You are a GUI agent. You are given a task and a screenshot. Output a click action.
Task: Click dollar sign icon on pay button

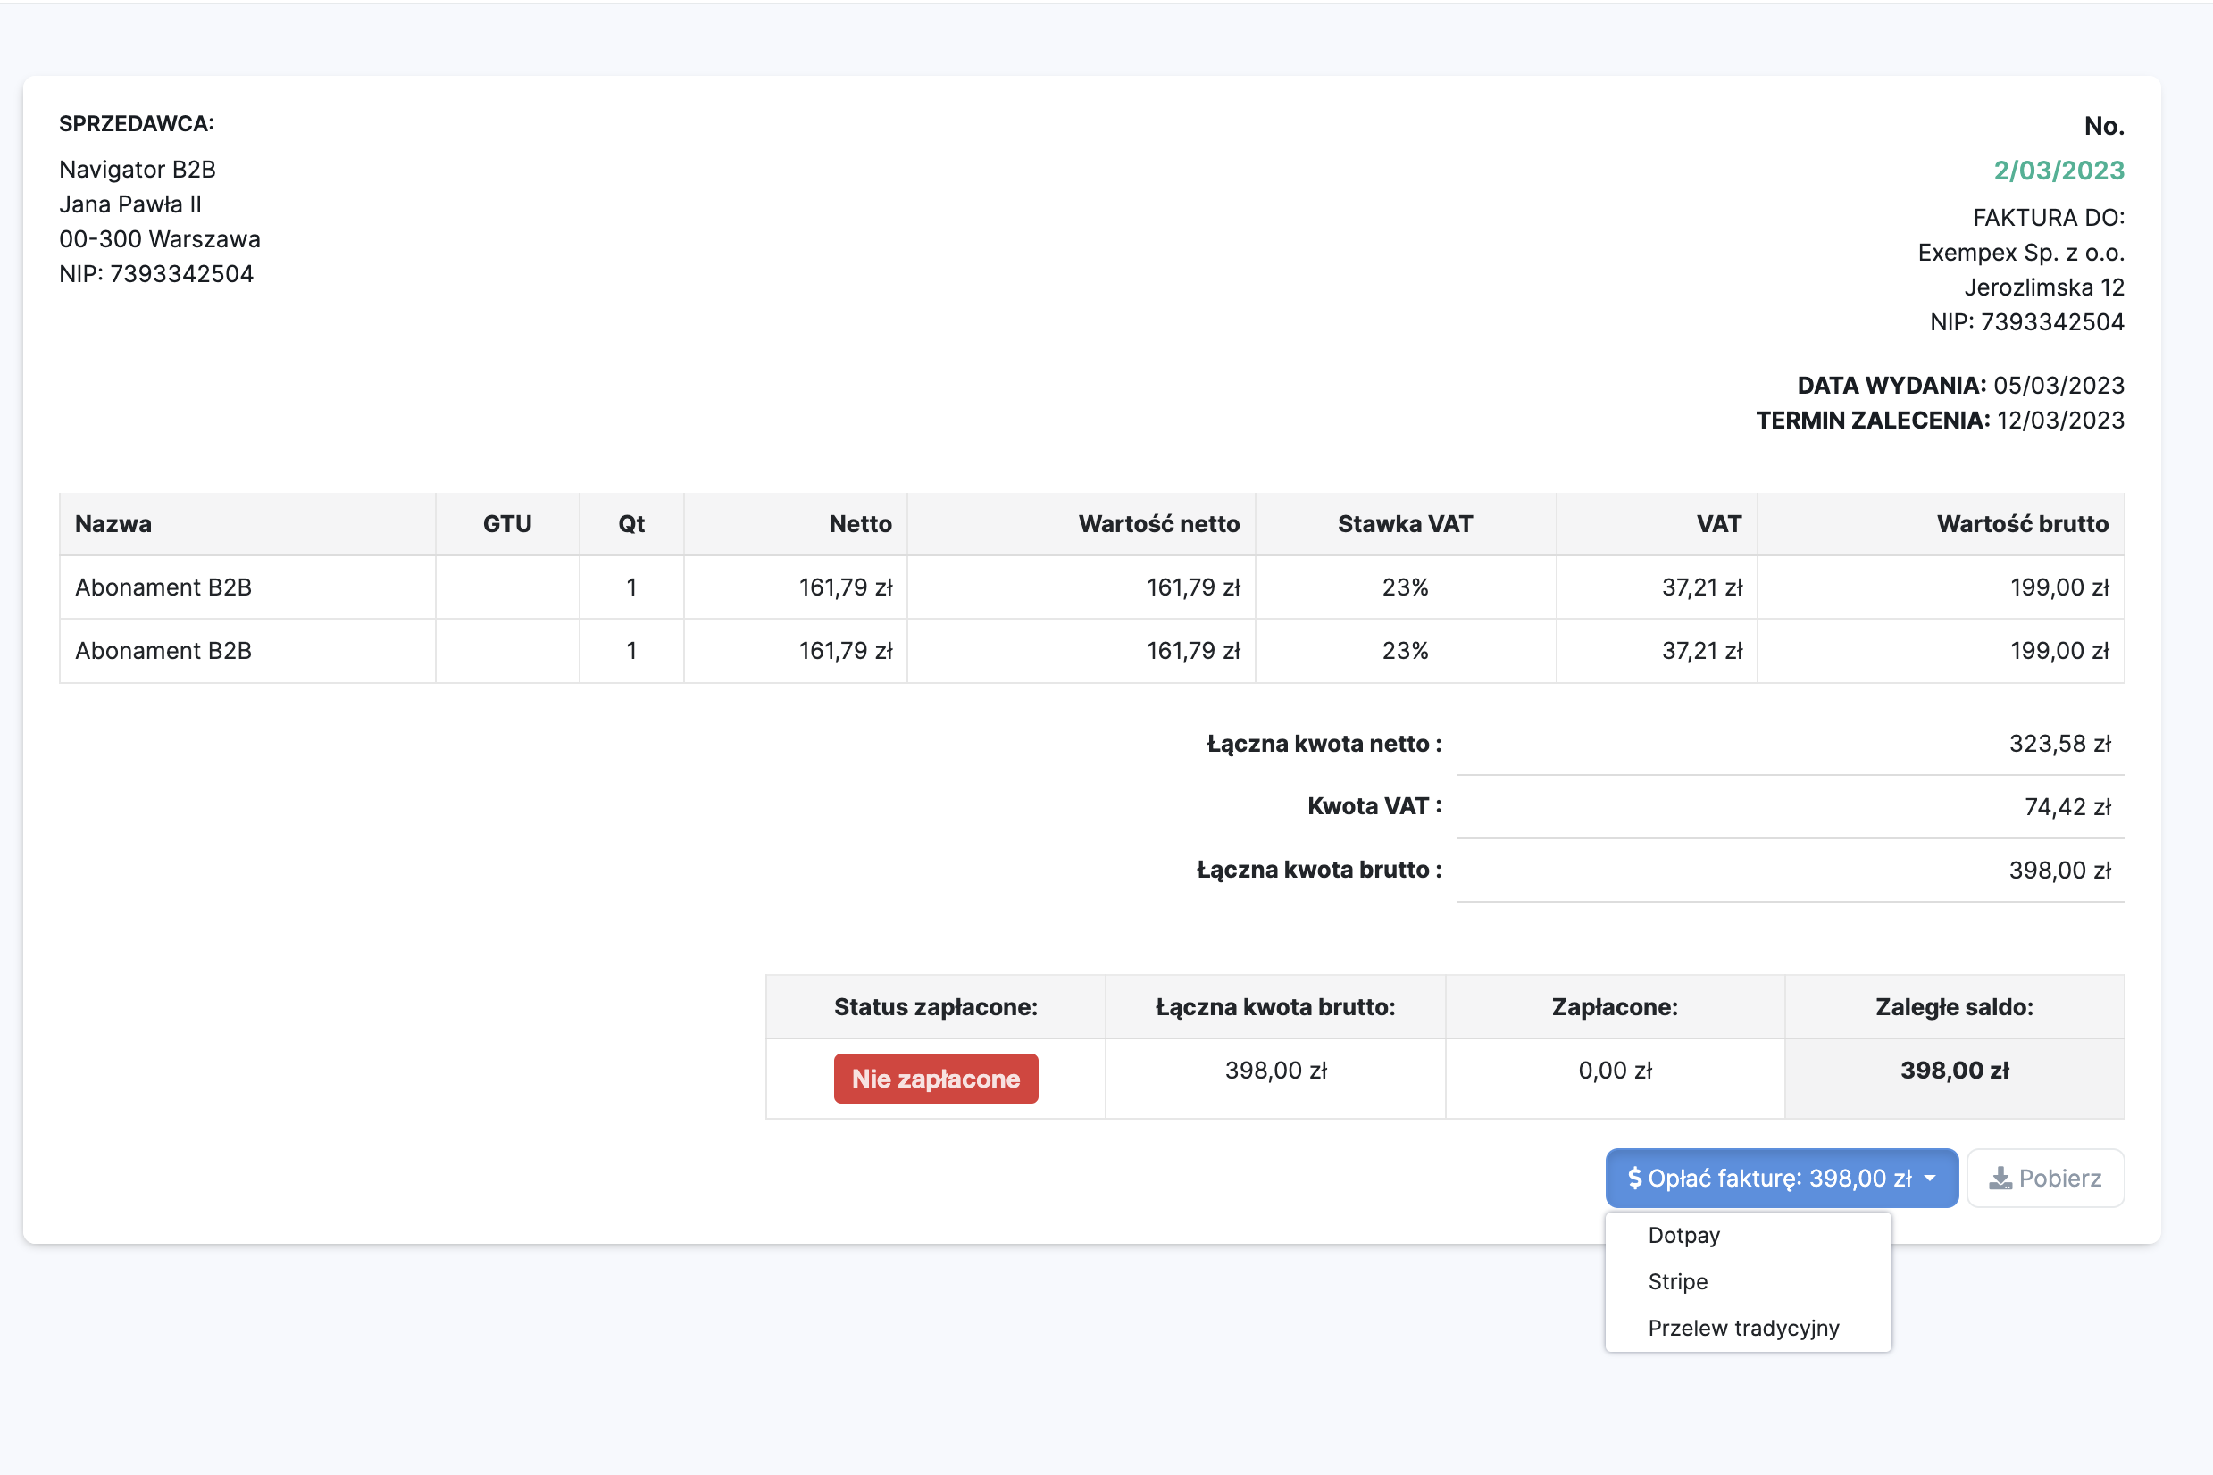click(x=1635, y=1179)
